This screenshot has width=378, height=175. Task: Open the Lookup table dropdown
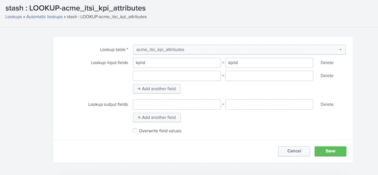(239, 50)
